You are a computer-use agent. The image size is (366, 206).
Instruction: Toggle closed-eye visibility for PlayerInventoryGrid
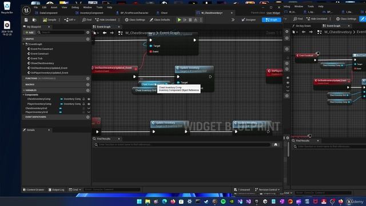[89, 112]
